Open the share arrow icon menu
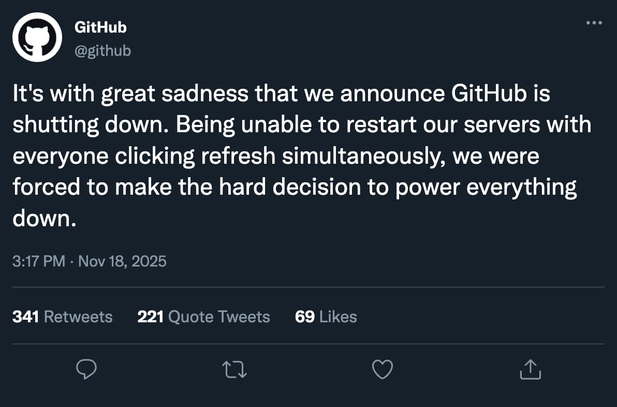 pos(530,369)
